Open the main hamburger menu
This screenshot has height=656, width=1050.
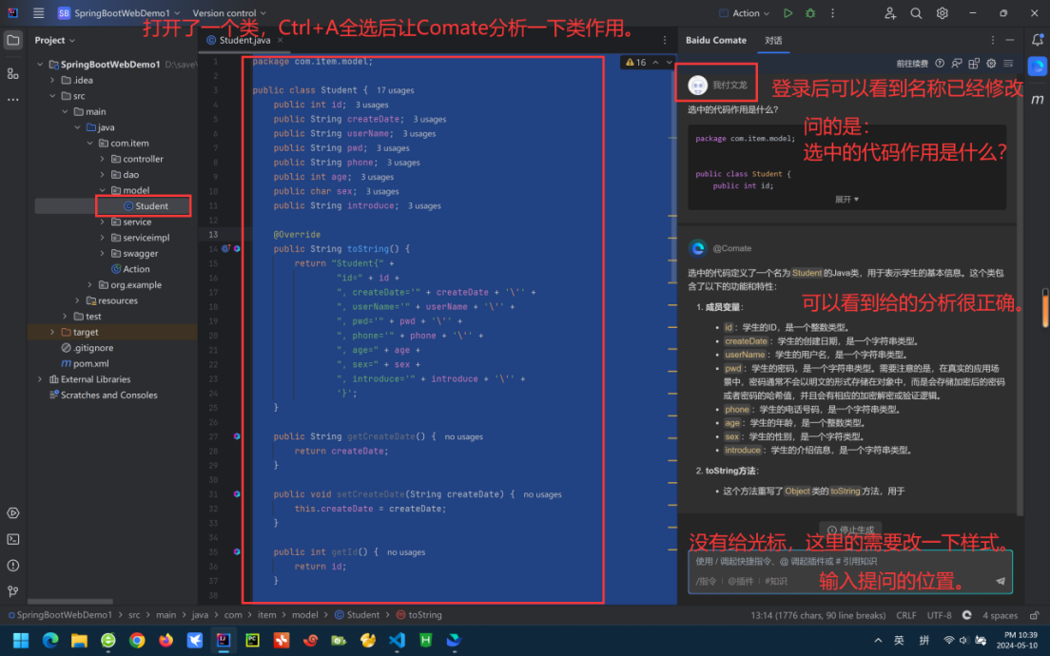[38, 12]
